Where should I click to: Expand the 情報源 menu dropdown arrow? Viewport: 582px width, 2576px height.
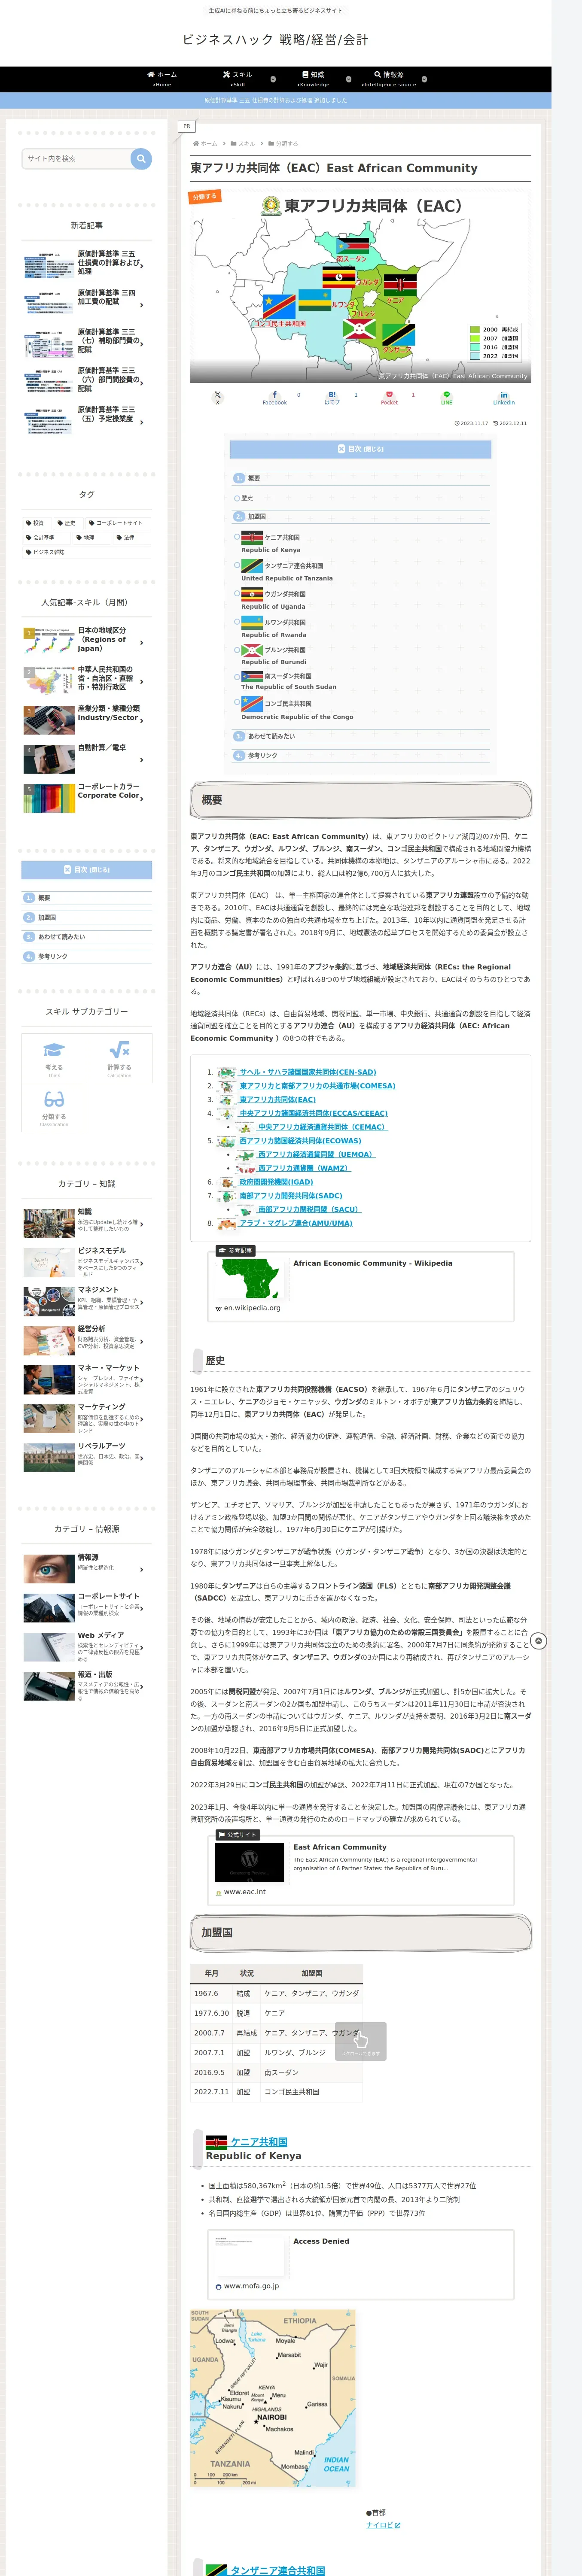(x=424, y=79)
